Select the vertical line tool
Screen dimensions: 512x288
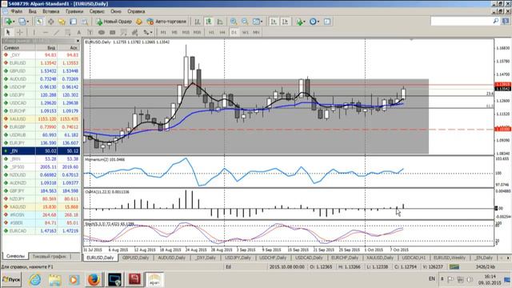pos(34,32)
